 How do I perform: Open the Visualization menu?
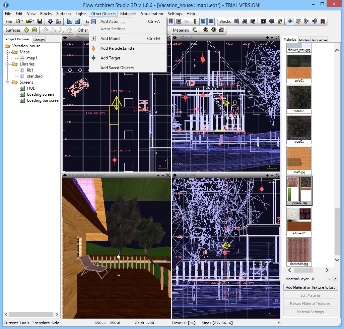pyautogui.click(x=152, y=14)
